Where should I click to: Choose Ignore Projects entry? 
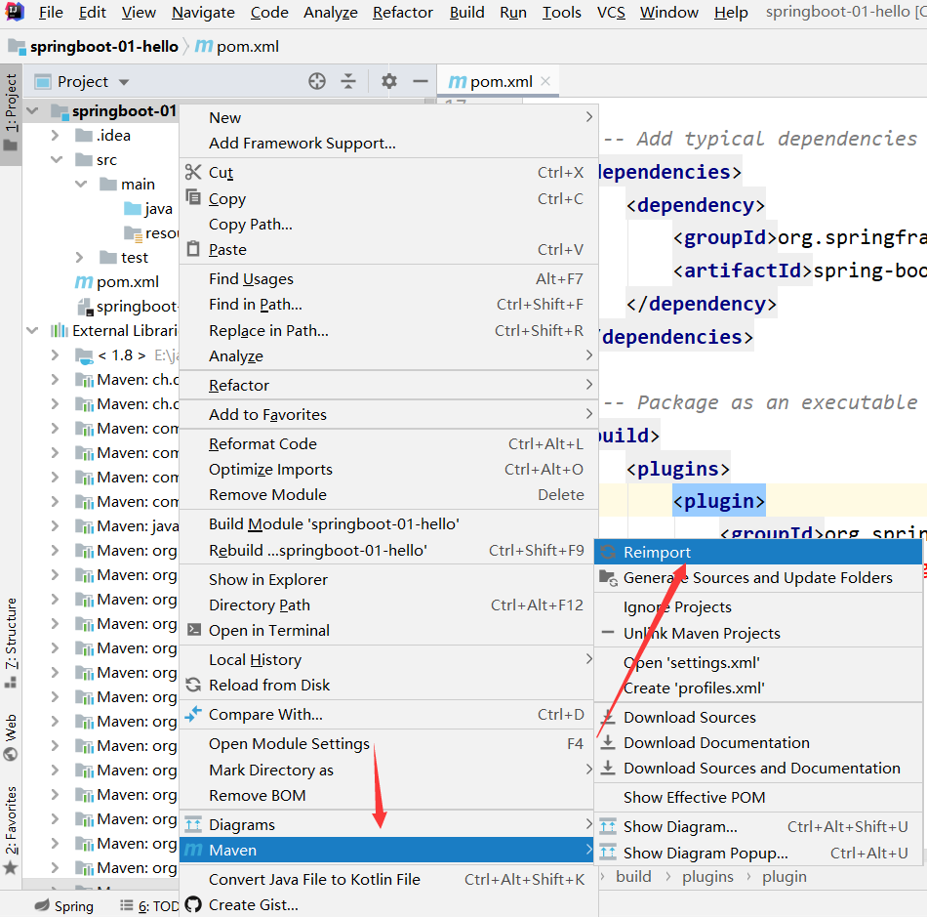pyautogui.click(x=677, y=607)
